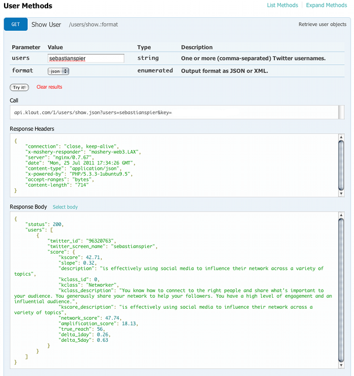Click the Show User method title

click(46, 24)
